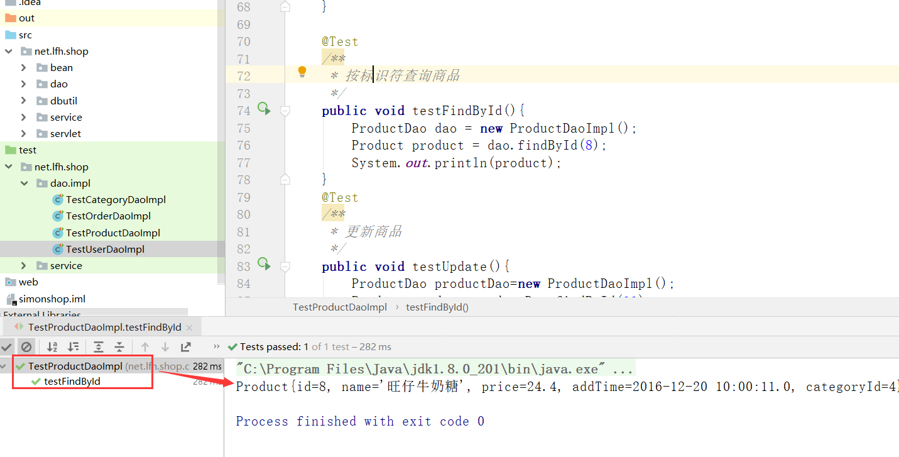Select the TestProductDaoImpl test result node
This screenshot has width=899, height=457.
[x=75, y=366]
